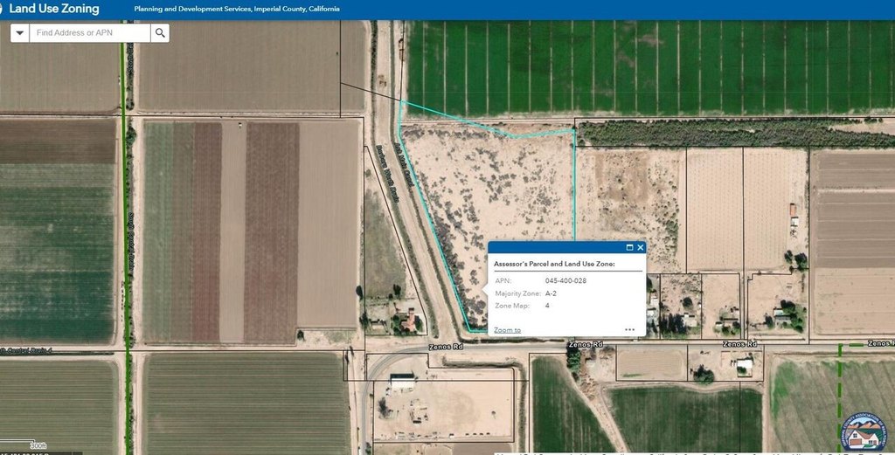Click the leftmost Zenos Rd label

(443, 347)
